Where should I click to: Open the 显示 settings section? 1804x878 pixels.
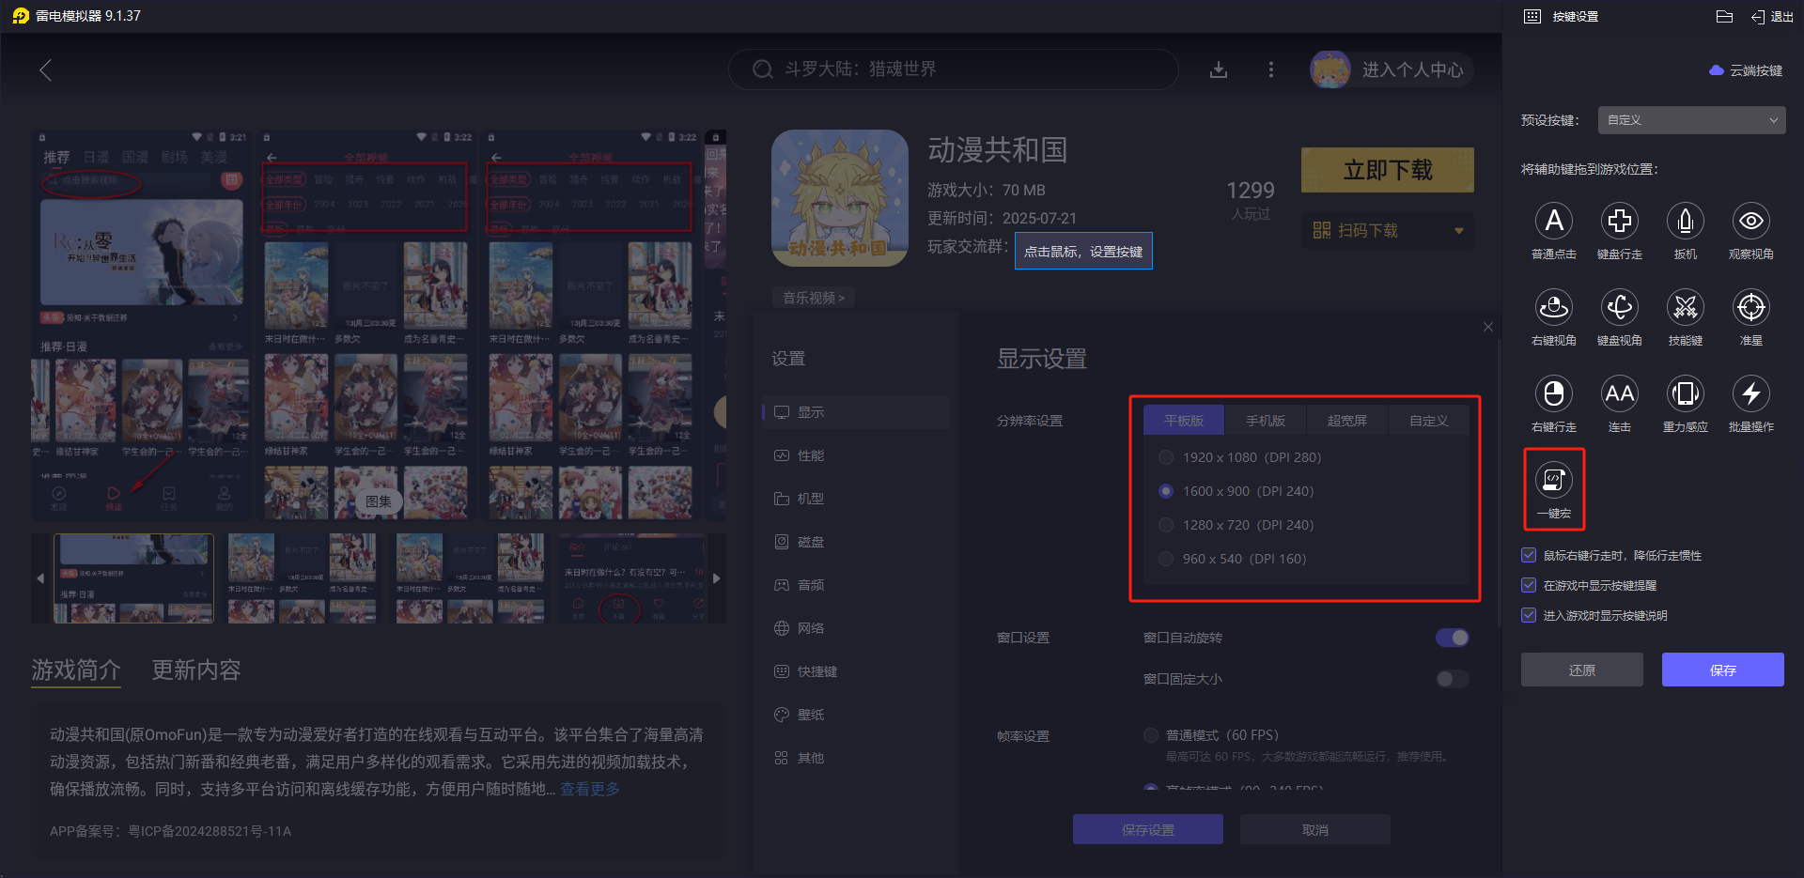click(x=856, y=412)
